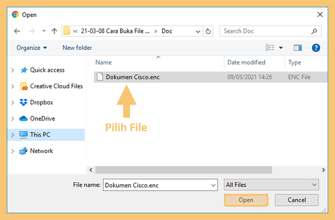
Task: Open the Organize menu
Action: (32, 48)
